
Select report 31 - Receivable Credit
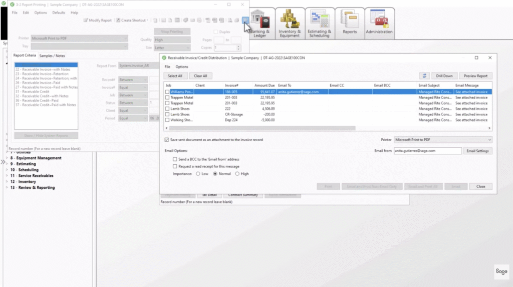(x=33, y=92)
